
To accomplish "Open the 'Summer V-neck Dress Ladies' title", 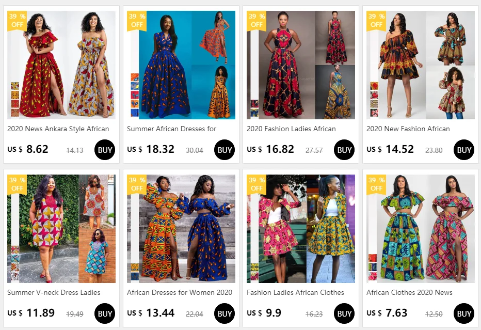I will (x=54, y=292).
